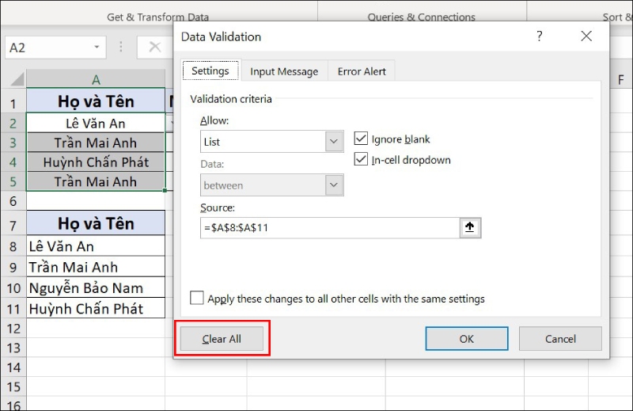633x411 pixels.
Task: Switch to the Error Alert tab
Action: point(362,71)
